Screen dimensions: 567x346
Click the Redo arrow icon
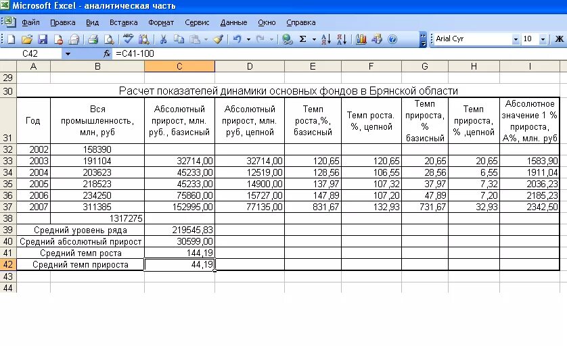coord(260,39)
